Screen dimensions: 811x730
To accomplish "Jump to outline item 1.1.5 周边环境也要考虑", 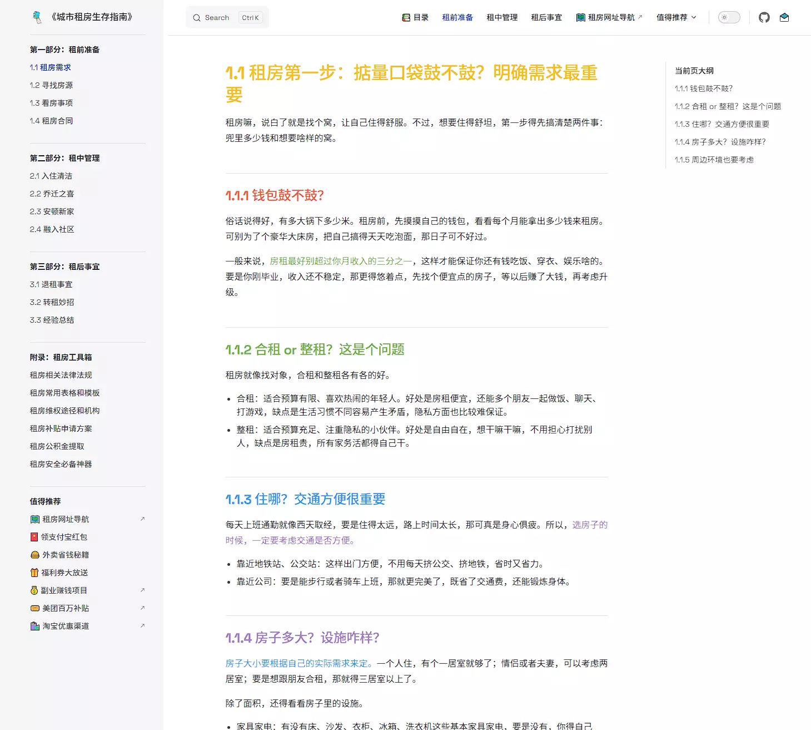I will (714, 160).
